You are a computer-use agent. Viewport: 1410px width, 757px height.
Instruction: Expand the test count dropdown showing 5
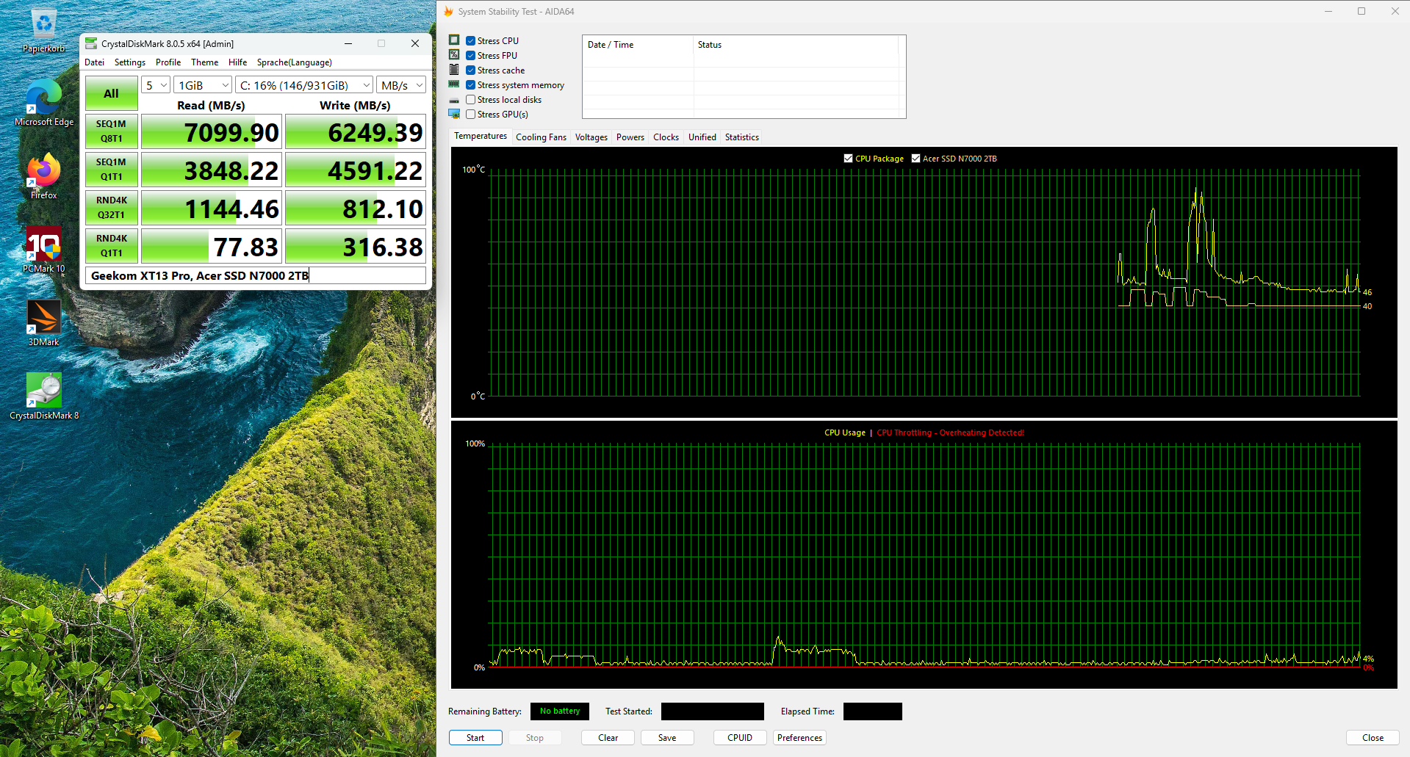tap(156, 86)
